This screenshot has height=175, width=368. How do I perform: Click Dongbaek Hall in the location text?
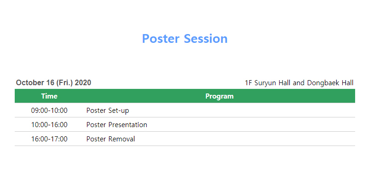330,83
